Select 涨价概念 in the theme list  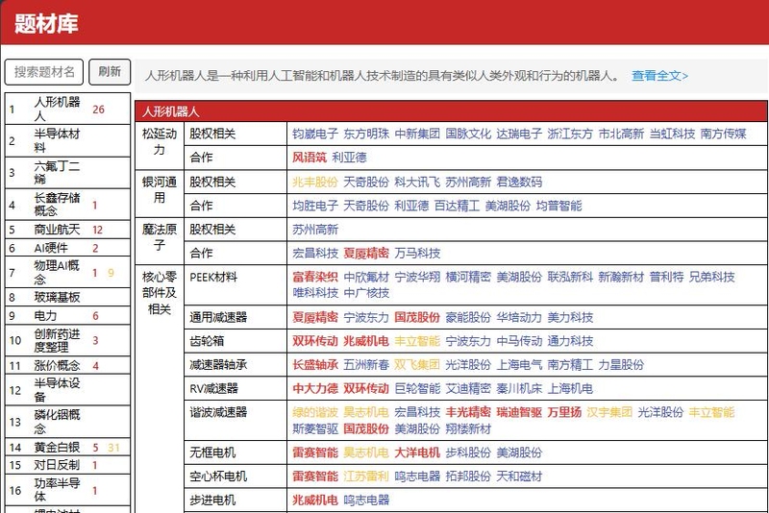click(x=67, y=365)
